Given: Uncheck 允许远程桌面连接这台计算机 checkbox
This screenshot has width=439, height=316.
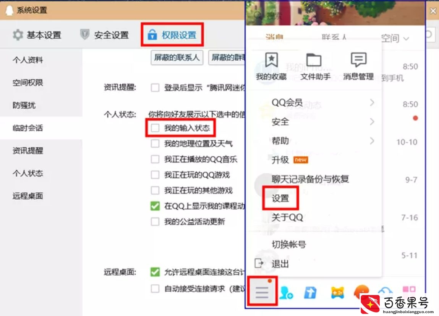Looking at the screenshot, I should [x=155, y=272].
